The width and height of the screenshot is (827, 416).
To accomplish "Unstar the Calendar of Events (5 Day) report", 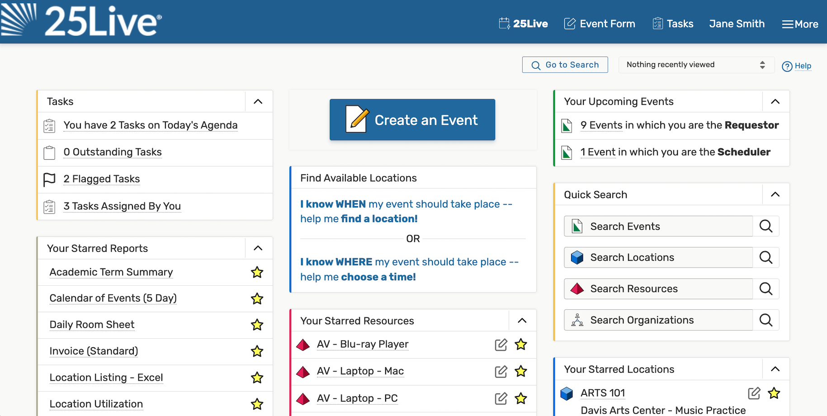I will [x=257, y=298].
